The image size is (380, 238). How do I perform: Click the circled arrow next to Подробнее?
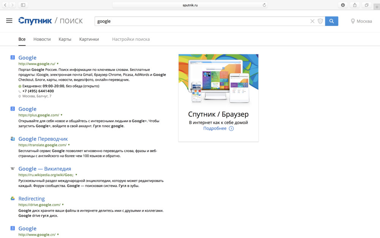231,128
